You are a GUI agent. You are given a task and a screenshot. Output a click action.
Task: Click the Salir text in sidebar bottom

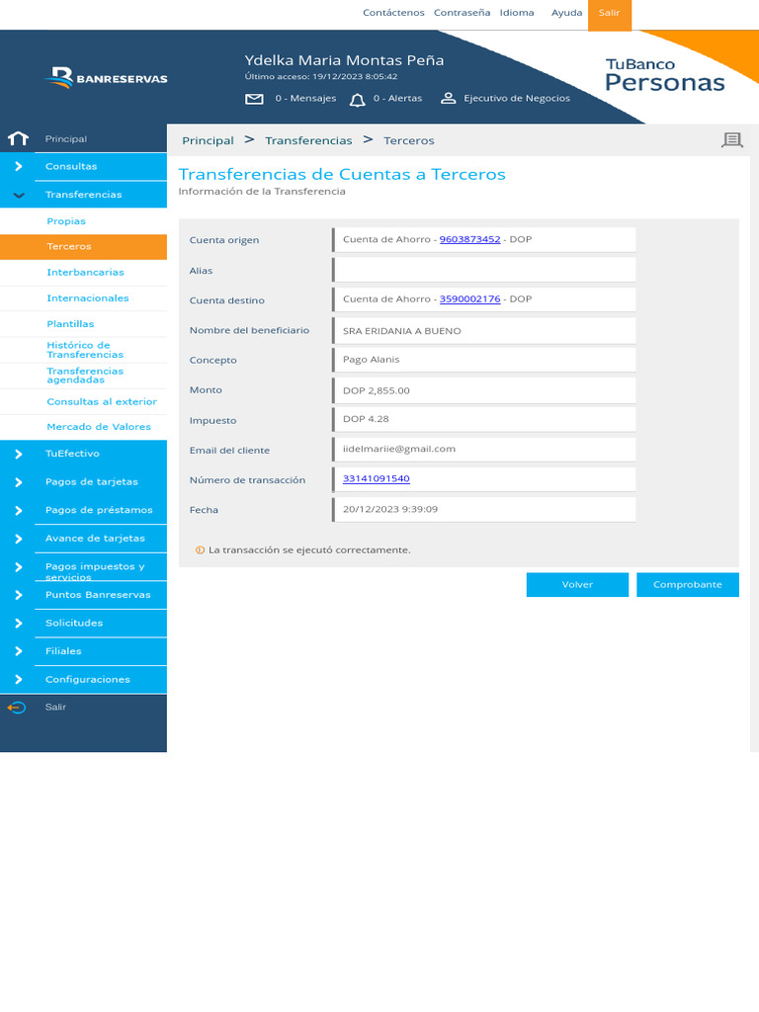pos(55,708)
